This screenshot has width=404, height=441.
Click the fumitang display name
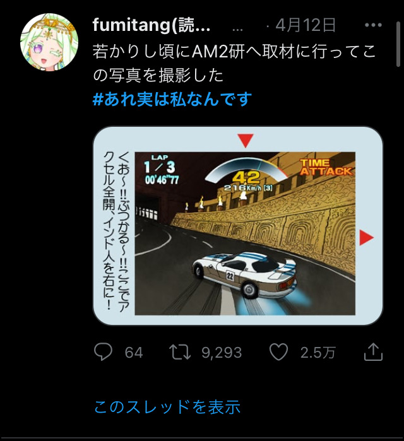[x=151, y=25]
